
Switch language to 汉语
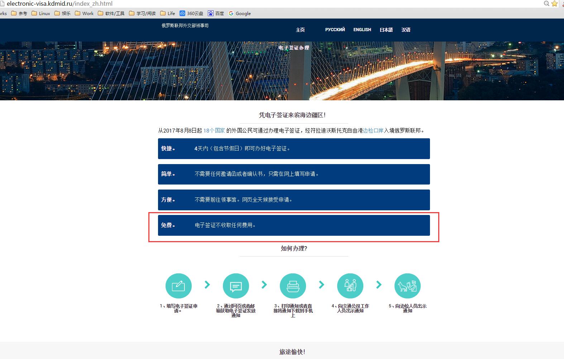click(x=406, y=30)
